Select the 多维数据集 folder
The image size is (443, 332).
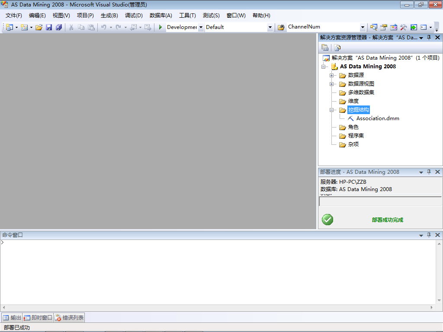tap(361, 93)
